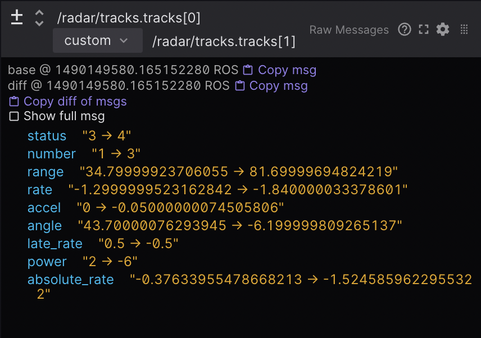Click Copy msg next to the base timestamp

287,70
